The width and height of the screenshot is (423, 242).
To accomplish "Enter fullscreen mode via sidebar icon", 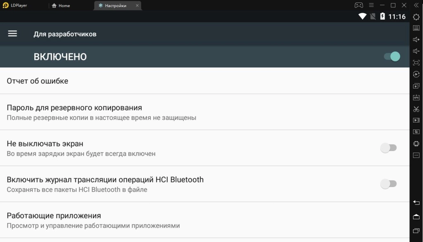I will [416, 63].
